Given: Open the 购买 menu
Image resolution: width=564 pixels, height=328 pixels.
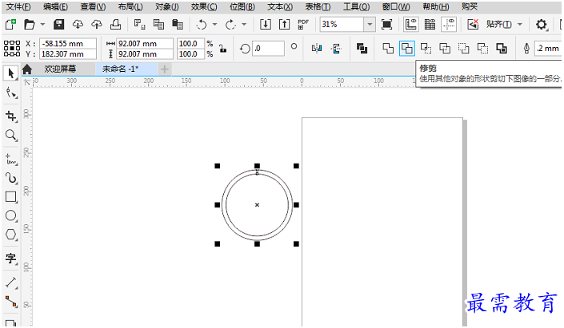Looking at the screenshot, I should pyautogui.click(x=470, y=7).
